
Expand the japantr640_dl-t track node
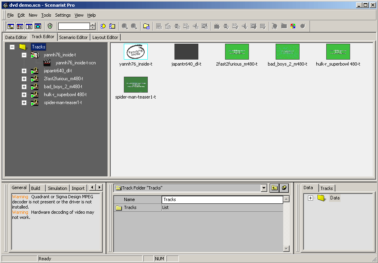tap(24, 71)
